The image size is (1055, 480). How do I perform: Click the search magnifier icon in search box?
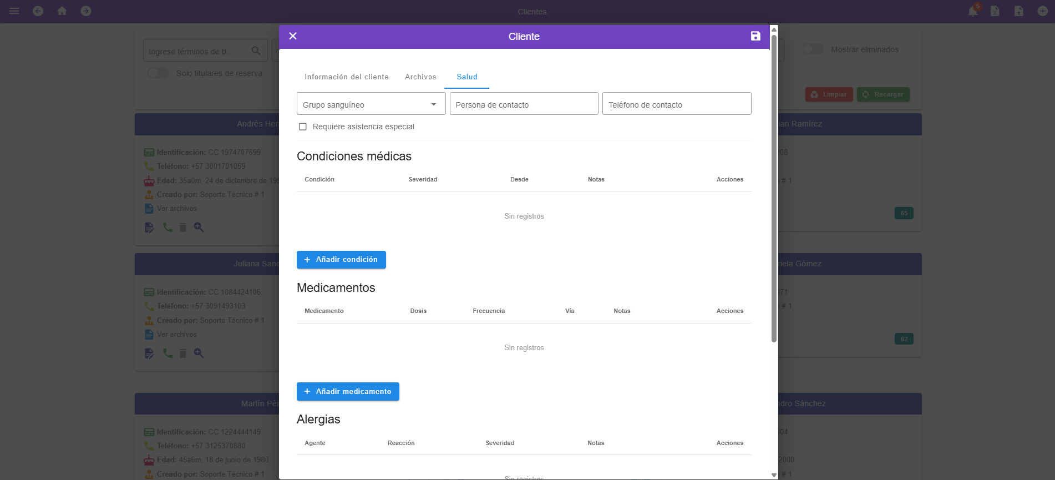(x=256, y=51)
